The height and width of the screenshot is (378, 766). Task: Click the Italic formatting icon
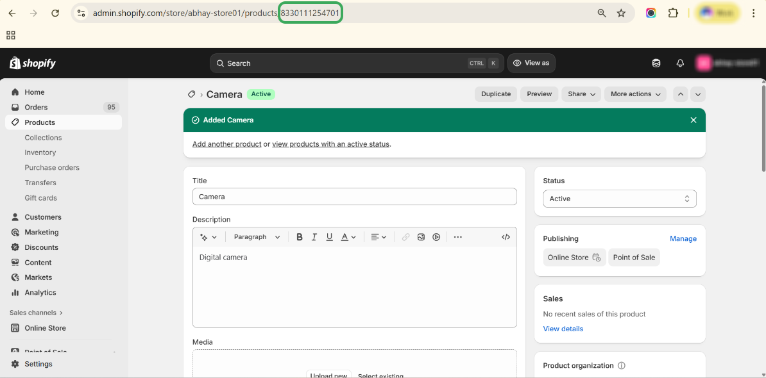click(314, 237)
